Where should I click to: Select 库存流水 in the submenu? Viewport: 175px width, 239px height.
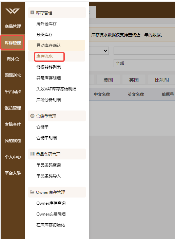(44, 56)
